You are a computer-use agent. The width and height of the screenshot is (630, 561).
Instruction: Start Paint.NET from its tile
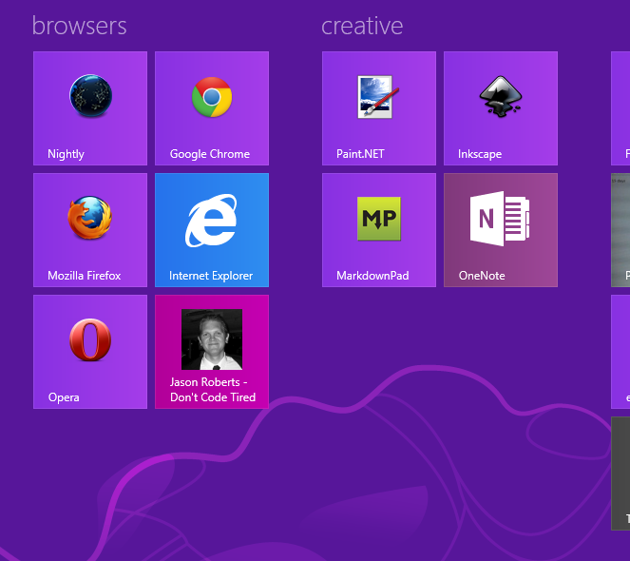click(379, 107)
